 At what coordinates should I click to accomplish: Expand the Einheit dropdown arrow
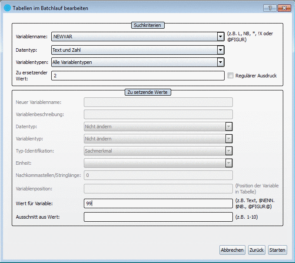pyautogui.click(x=229, y=163)
